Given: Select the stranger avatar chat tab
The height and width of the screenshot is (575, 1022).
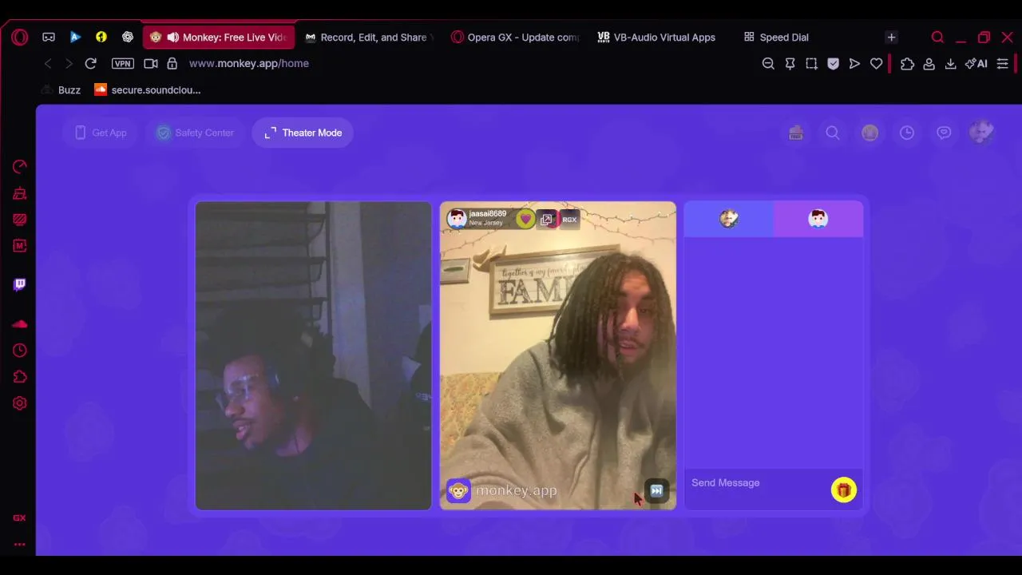Looking at the screenshot, I should [818, 219].
